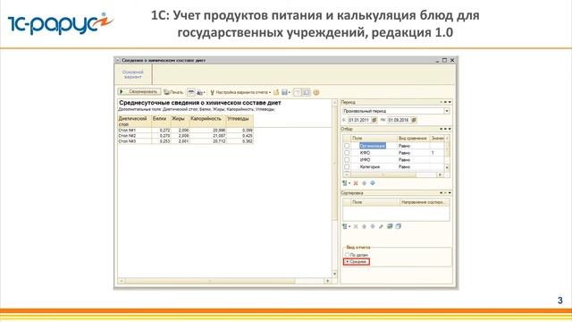Image resolution: width=572 pixels, height=322 pixels.
Task: Check the Категория filter checkbox
Action: click(347, 166)
